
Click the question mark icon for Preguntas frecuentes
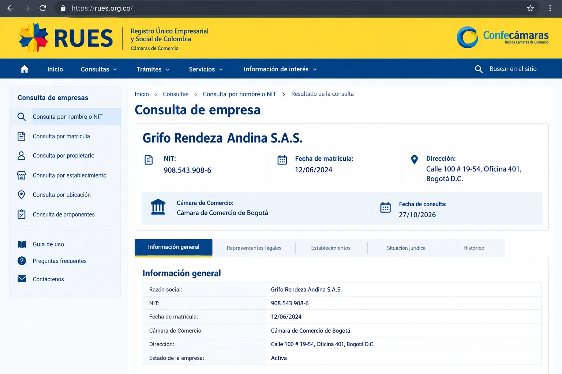(x=22, y=261)
